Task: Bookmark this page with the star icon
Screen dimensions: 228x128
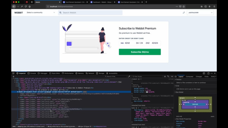Action: (184, 7)
